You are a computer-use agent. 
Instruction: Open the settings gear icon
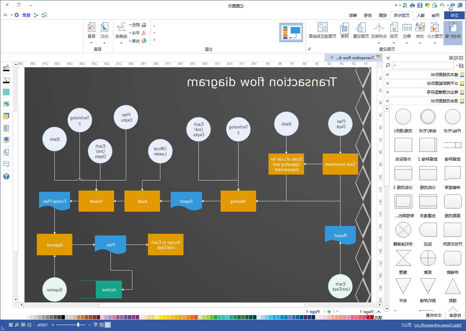(17, 15)
